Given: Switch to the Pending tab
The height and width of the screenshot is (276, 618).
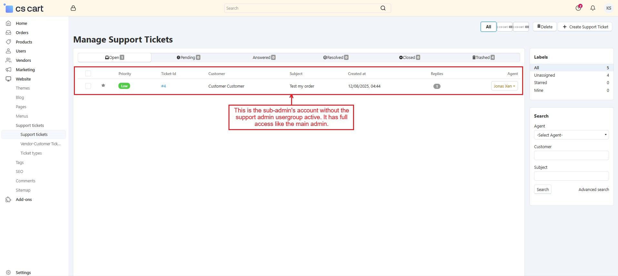Looking at the screenshot, I should (x=188, y=58).
